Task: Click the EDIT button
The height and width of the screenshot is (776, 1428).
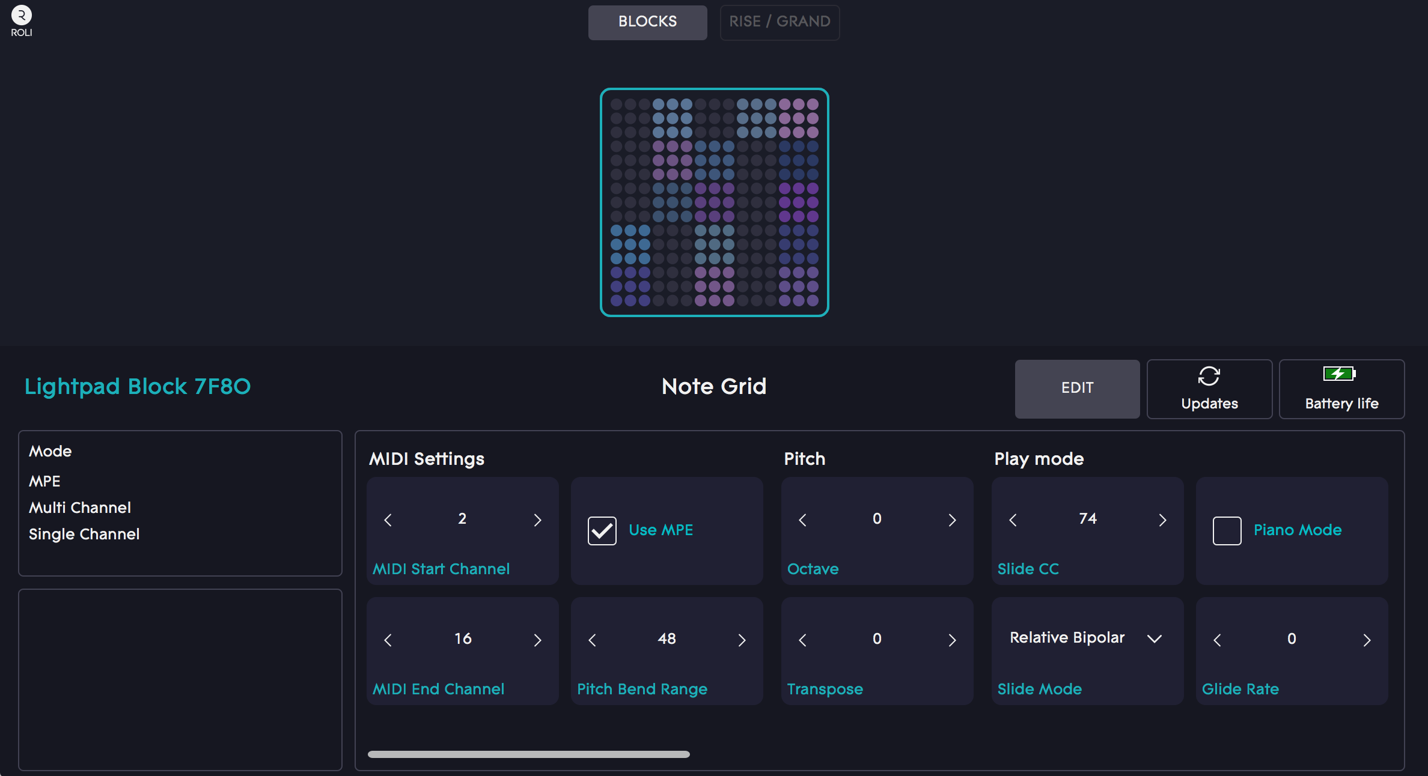Action: 1077,389
